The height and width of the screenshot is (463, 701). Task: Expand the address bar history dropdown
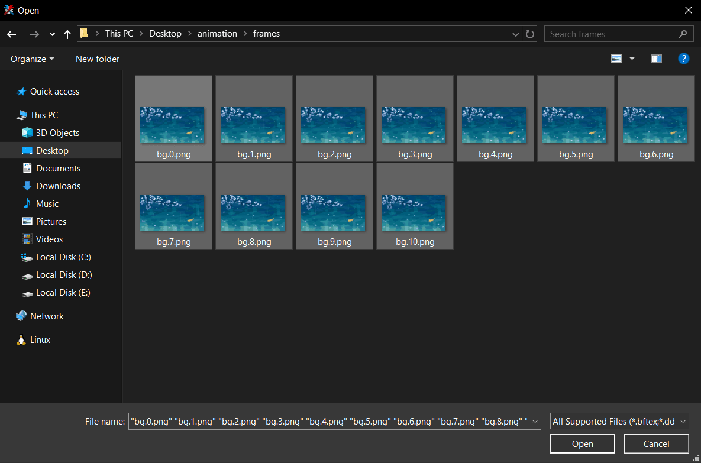[x=516, y=34]
